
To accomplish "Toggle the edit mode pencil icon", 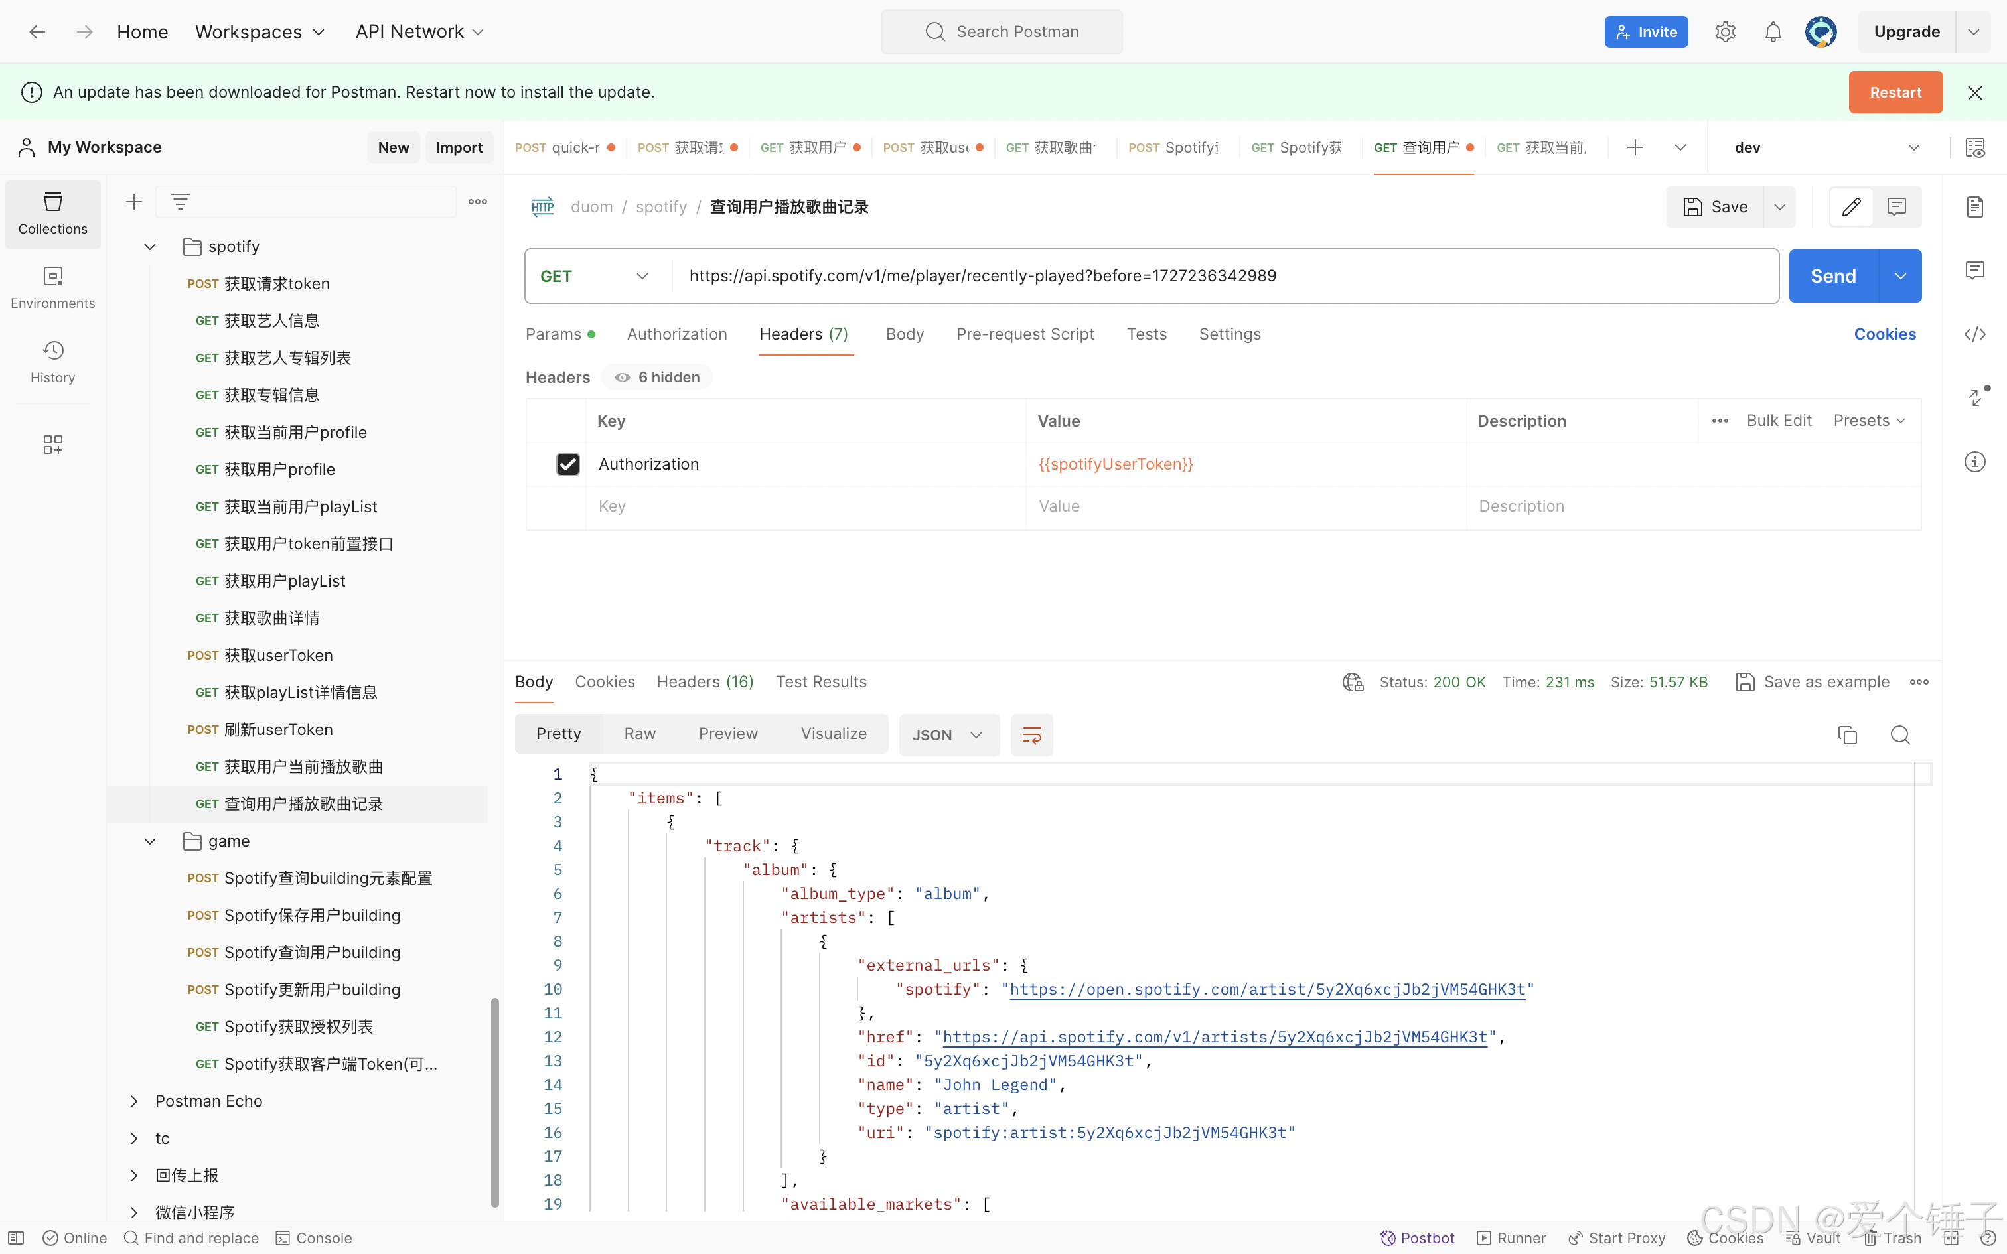I will pos(1851,206).
